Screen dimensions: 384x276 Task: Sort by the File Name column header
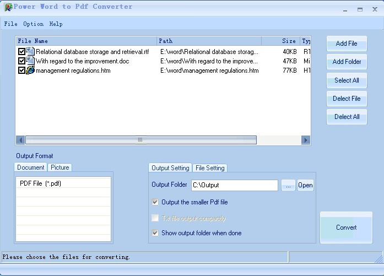click(86, 41)
